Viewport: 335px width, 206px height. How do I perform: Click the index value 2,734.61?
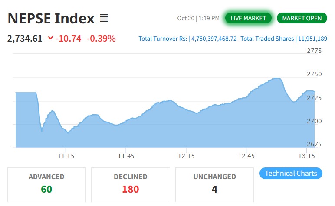click(25, 39)
